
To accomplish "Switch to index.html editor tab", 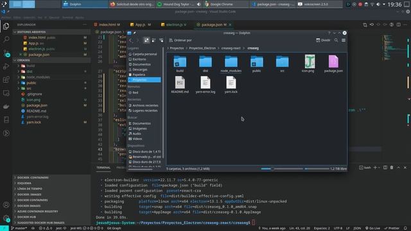I will click(x=107, y=24).
